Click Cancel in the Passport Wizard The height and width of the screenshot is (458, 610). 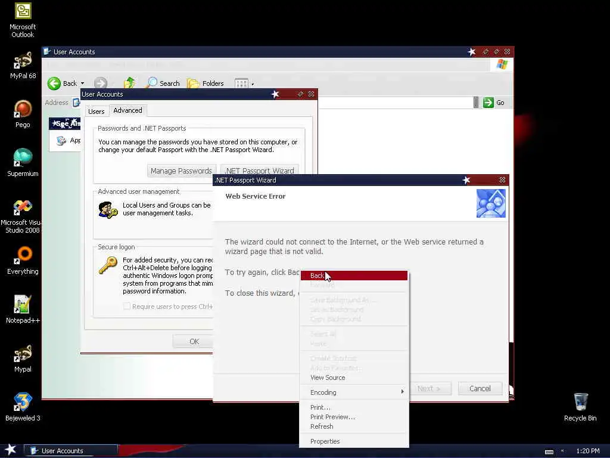(480, 388)
